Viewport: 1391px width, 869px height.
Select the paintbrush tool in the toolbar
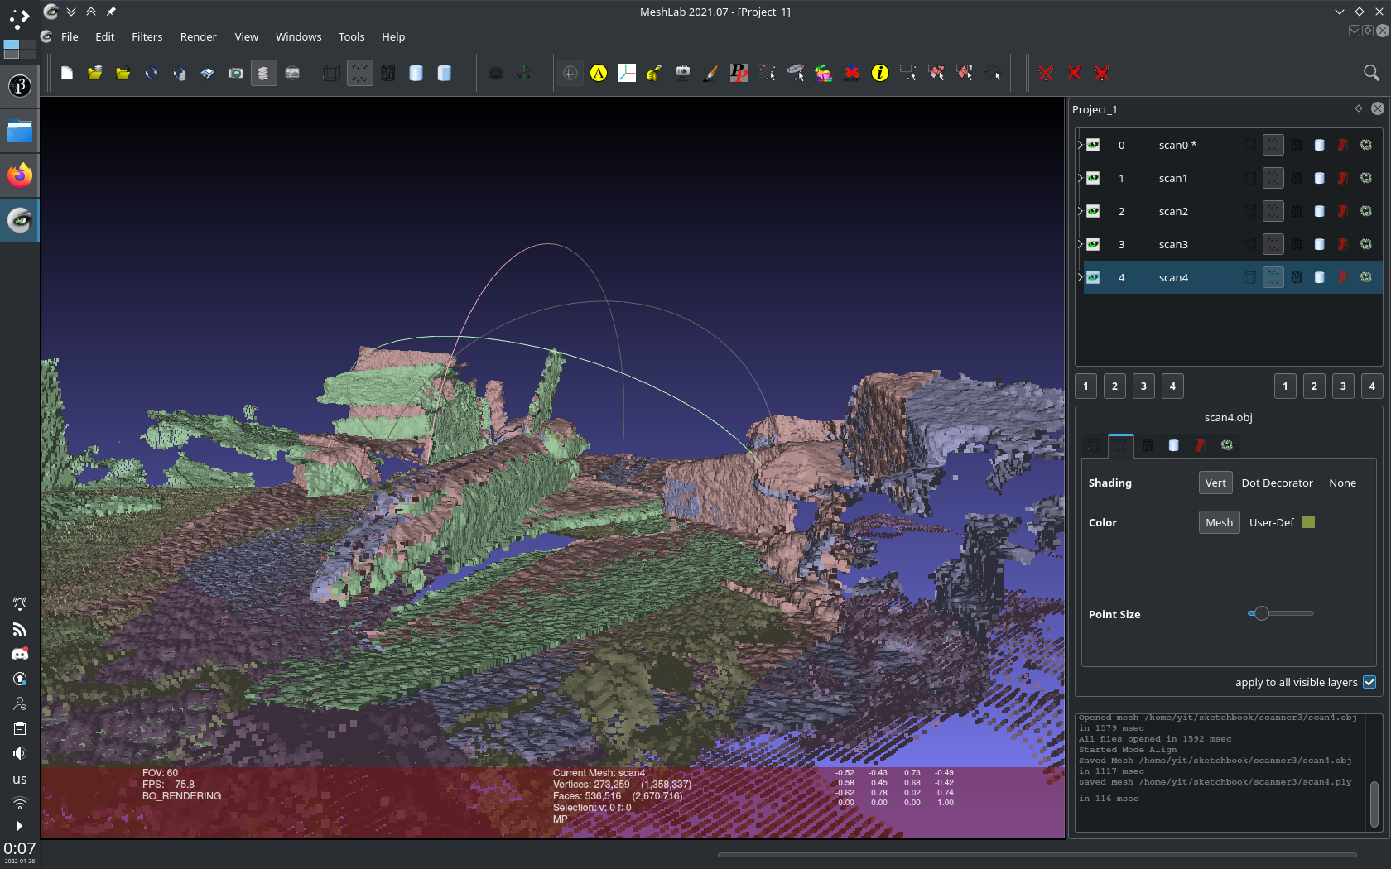pos(710,74)
